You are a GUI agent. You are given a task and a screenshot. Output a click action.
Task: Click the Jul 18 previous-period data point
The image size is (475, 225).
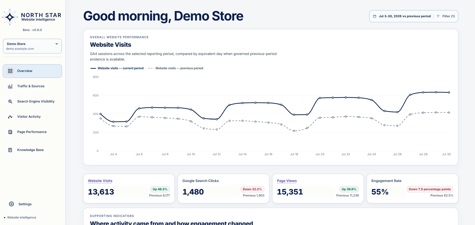(294, 131)
